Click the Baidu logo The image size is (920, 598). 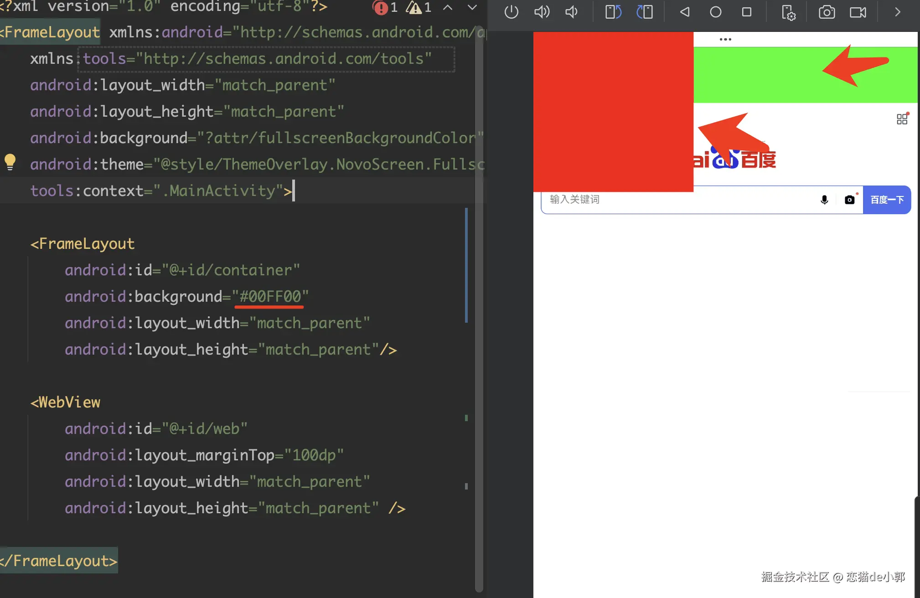(734, 160)
